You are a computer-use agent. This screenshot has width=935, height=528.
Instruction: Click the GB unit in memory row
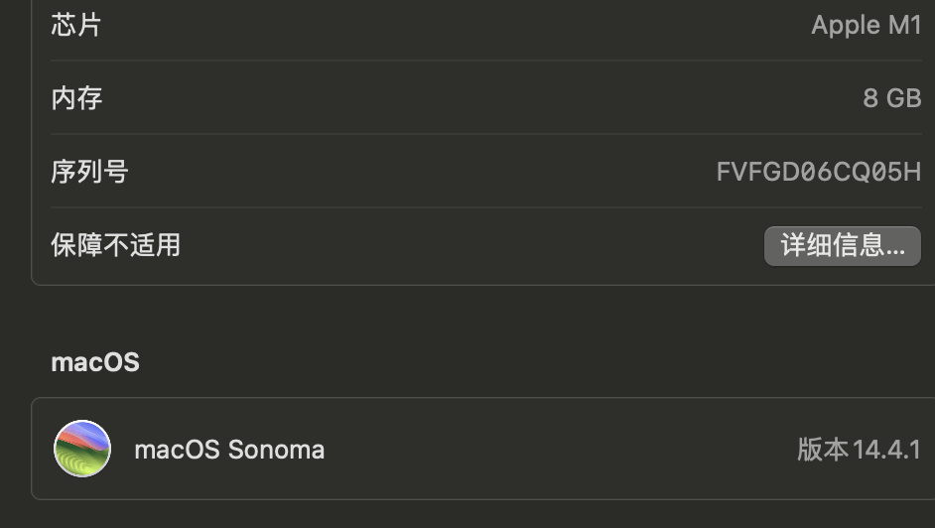[903, 98]
